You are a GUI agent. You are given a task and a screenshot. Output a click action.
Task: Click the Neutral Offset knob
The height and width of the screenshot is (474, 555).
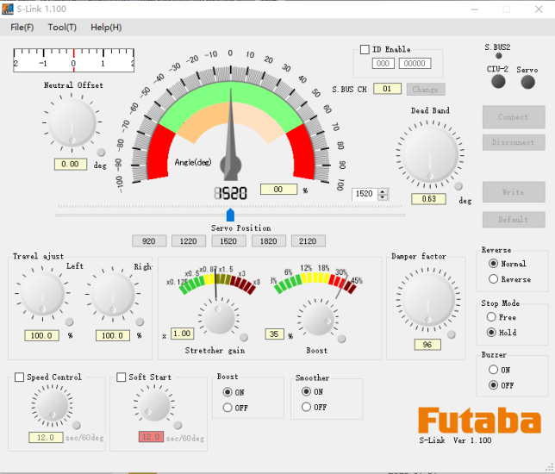(x=72, y=123)
